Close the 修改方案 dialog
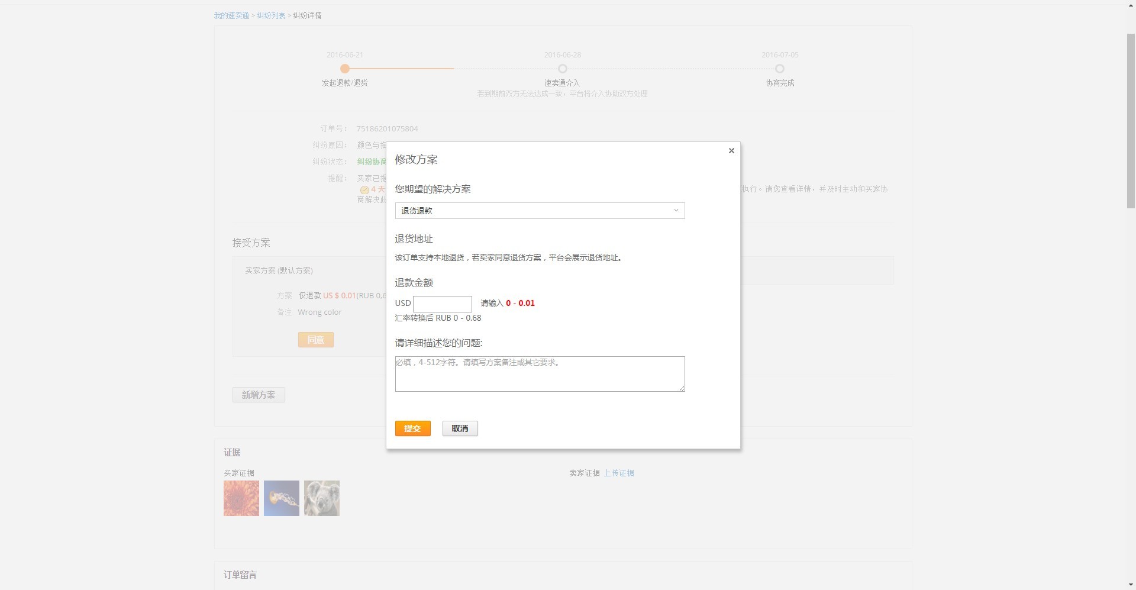The image size is (1136, 590). [x=731, y=150]
